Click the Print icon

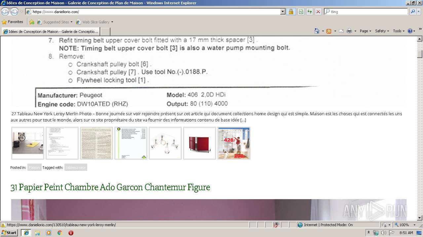[349, 31]
